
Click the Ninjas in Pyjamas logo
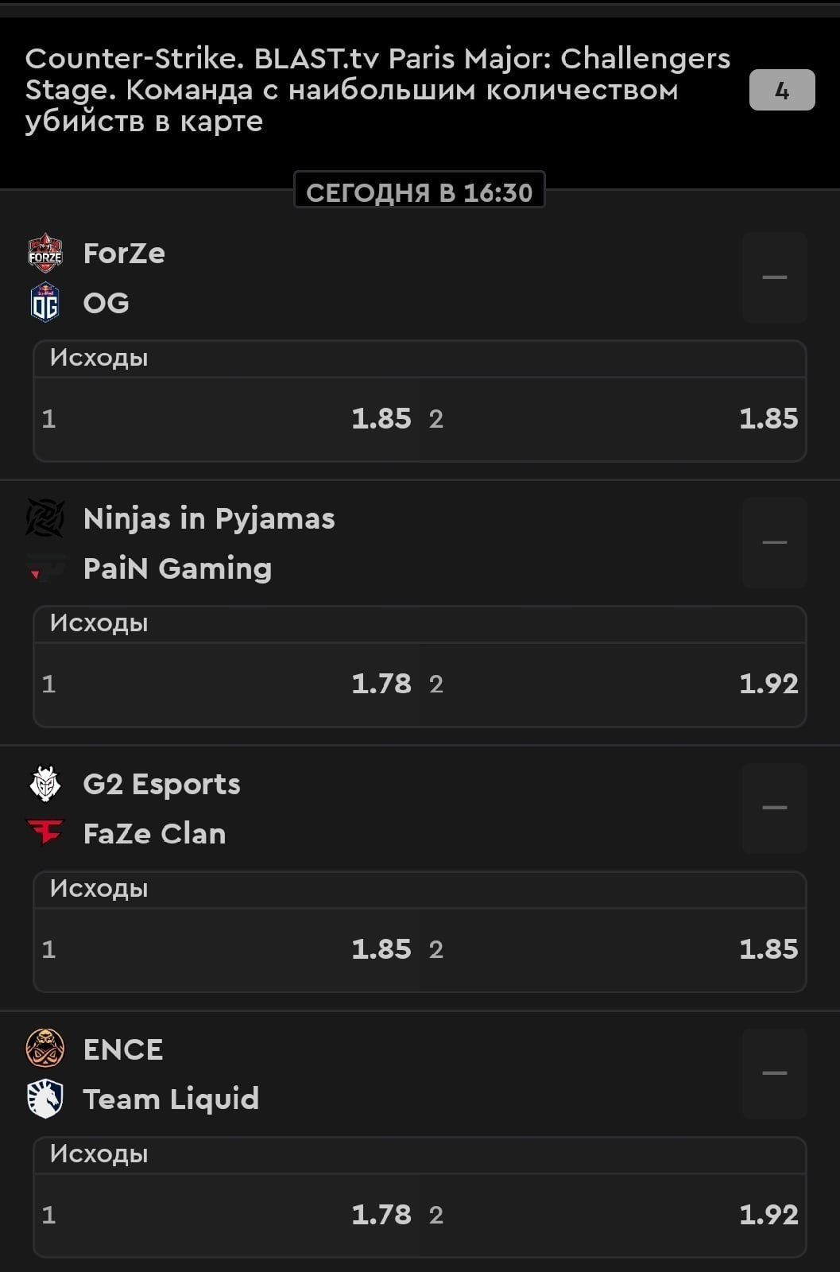(45, 518)
